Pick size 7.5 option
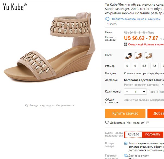The image size is (164, 159). [x=154, y=66]
